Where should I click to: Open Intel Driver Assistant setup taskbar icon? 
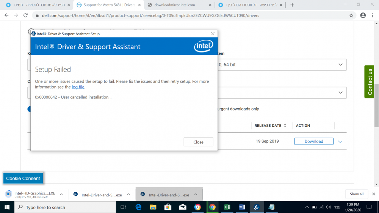[x=257, y=207]
